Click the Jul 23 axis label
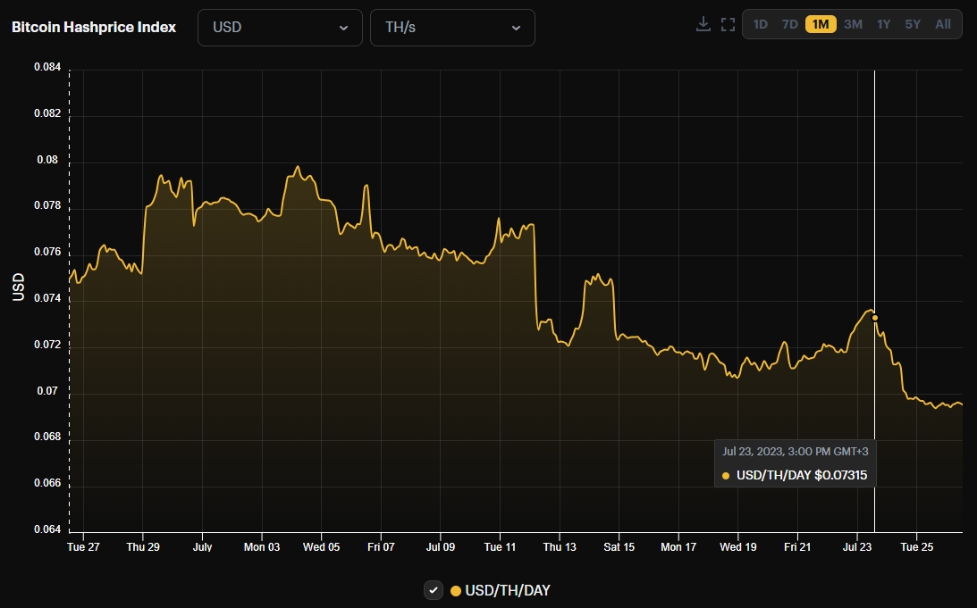The height and width of the screenshot is (608, 977). pyautogui.click(x=857, y=547)
